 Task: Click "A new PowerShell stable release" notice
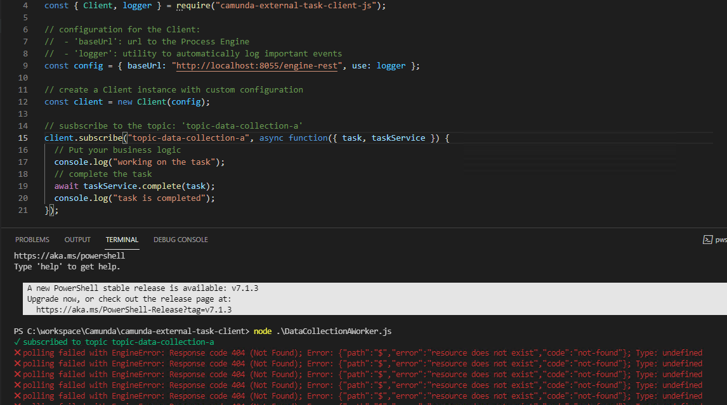point(143,288)
